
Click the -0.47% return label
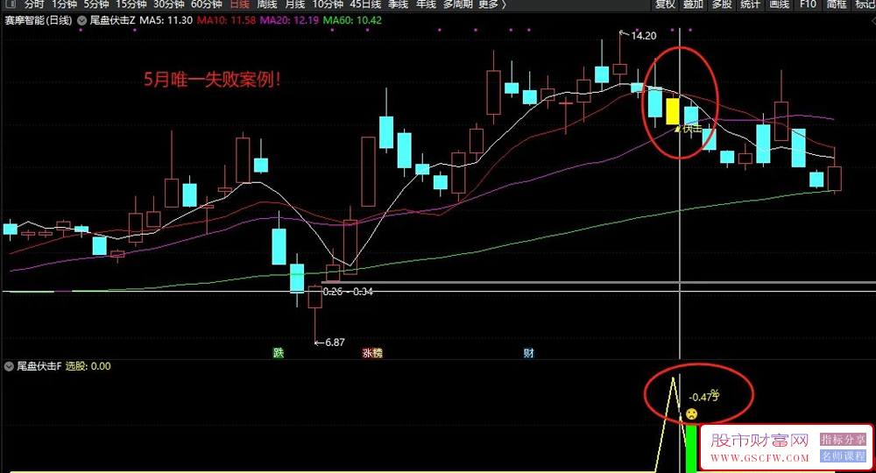(704, 396)
